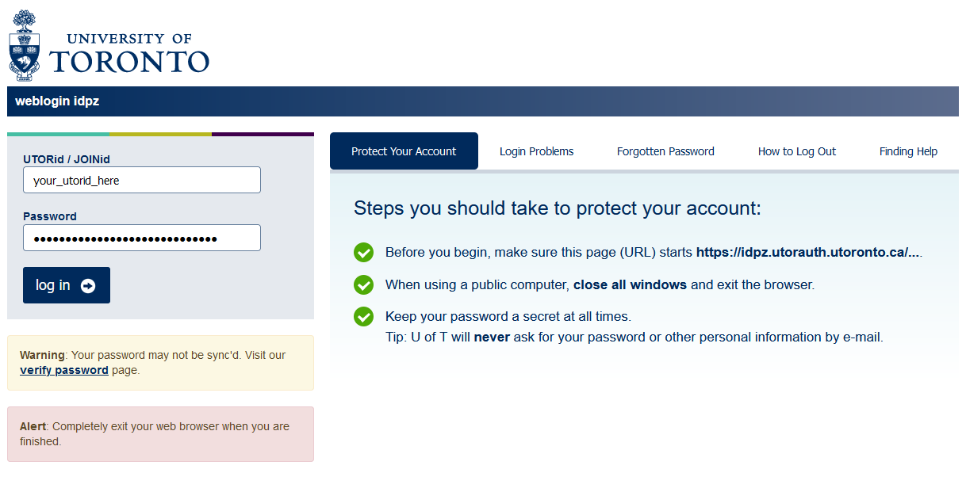Click green checkmark beside URL verification tip
966x492 pixels.
click(363, 253)
